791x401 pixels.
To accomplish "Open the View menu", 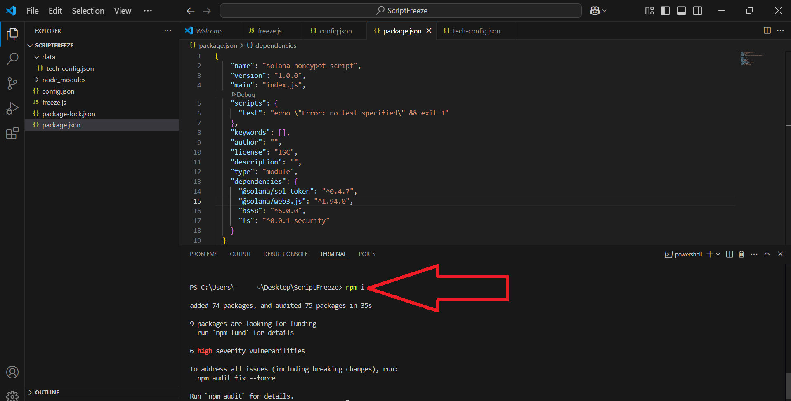I will click(123, 11).
